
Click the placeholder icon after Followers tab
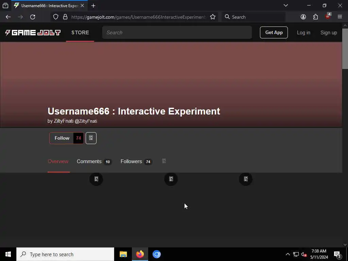[164, 161]
